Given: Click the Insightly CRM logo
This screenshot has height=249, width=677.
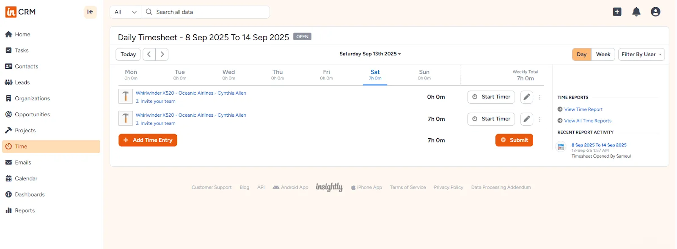Looking at the screenshot, I should click(20, 12).
